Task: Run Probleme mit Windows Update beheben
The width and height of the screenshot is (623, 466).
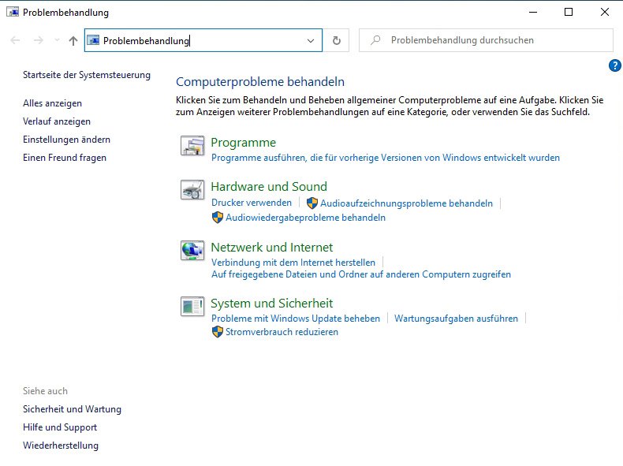Action: pos(296,319)
